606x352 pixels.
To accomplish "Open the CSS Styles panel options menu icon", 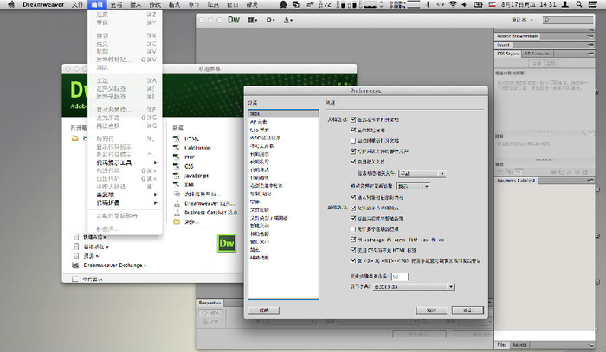I will click(590, 54).
